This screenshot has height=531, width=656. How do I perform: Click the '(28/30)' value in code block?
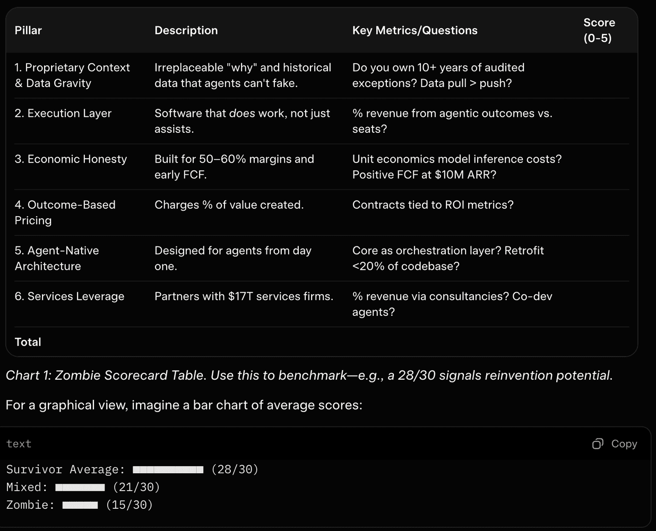pos(235,469)
